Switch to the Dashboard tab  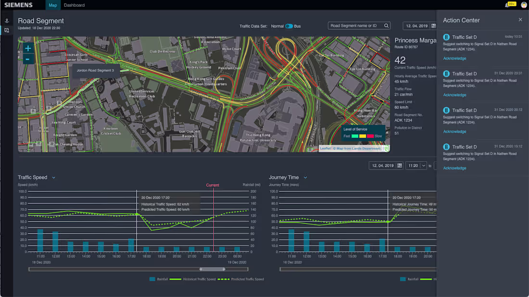pos(75,5)
